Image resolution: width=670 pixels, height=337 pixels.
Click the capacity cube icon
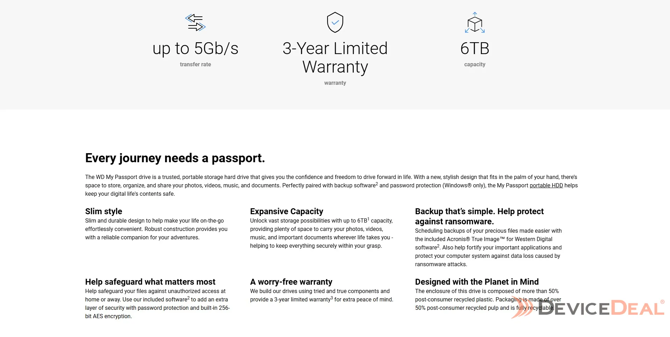point(475,23)
